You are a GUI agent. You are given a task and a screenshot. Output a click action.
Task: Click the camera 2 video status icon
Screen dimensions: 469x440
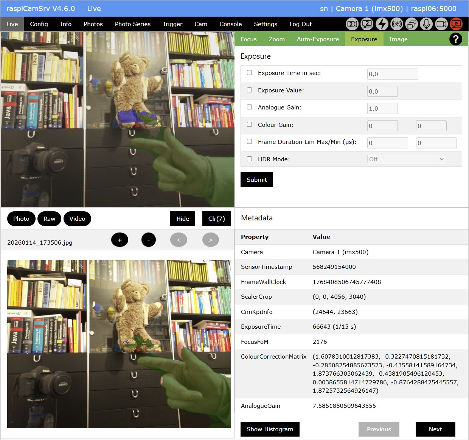[x=352, y=24]
